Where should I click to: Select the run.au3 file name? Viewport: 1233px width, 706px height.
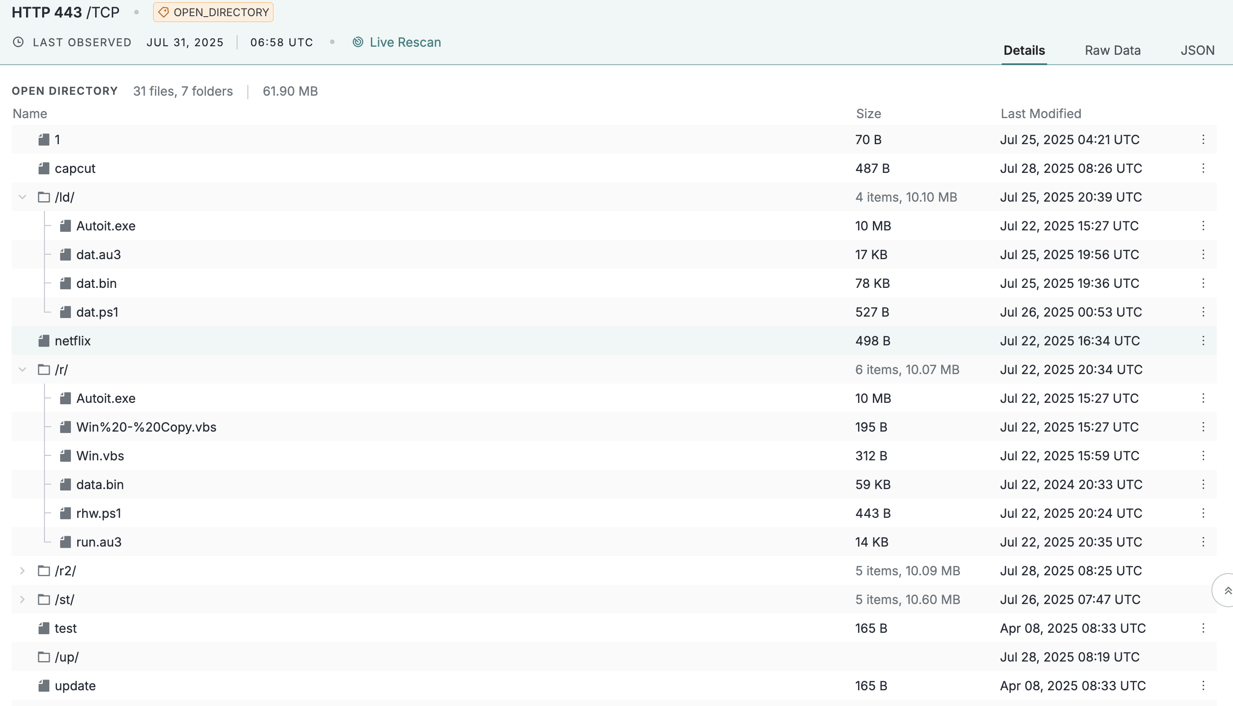[99, 542]
